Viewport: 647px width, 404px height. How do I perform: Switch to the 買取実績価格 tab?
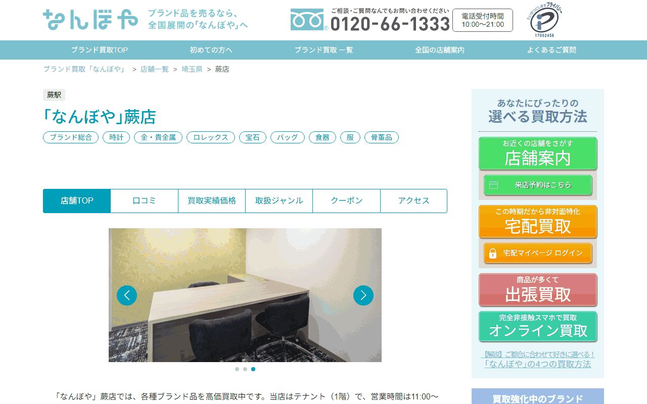coord(212,201)
